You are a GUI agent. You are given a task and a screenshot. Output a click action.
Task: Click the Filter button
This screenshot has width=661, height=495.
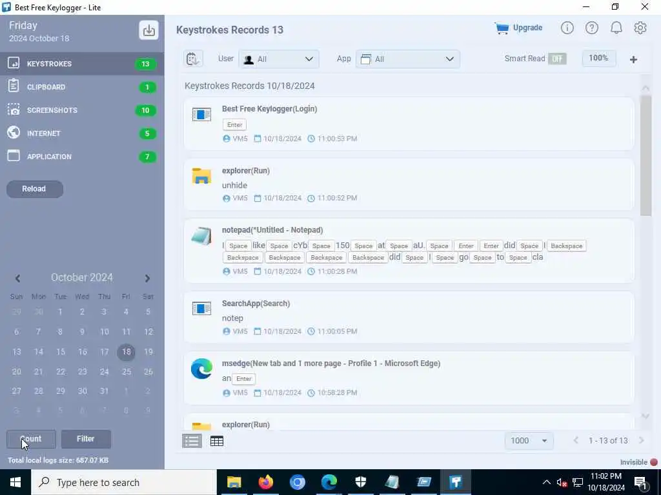click(86, 439)
